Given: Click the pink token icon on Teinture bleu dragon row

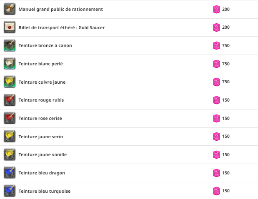Looking at the screenshot, I should point(216,173).
